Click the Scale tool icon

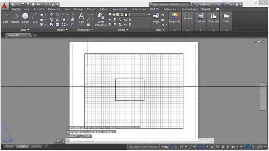[x=58, y=25]
